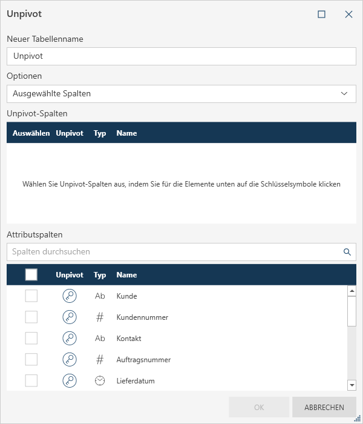Image resolution: width=363 pixels, height=424 pixels.
Task: Sort attribute columns by the Name header
Action: point(126,275)
